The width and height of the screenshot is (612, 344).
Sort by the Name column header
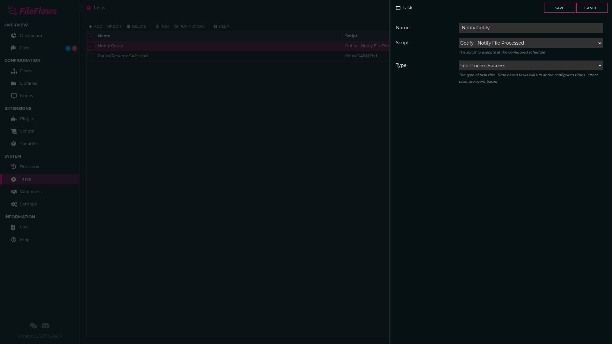[104, 36]
